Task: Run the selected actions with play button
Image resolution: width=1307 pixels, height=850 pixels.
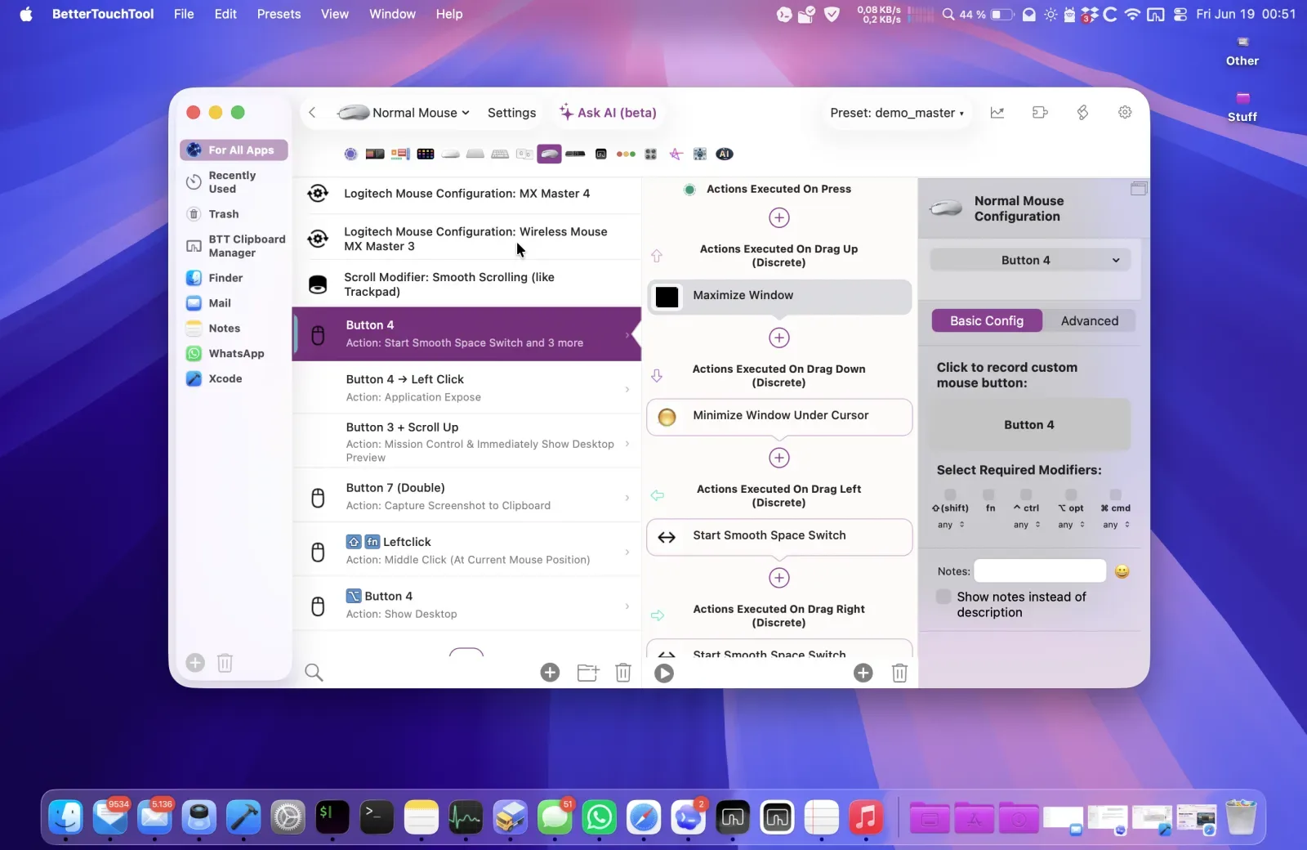Action: (664, 673)
